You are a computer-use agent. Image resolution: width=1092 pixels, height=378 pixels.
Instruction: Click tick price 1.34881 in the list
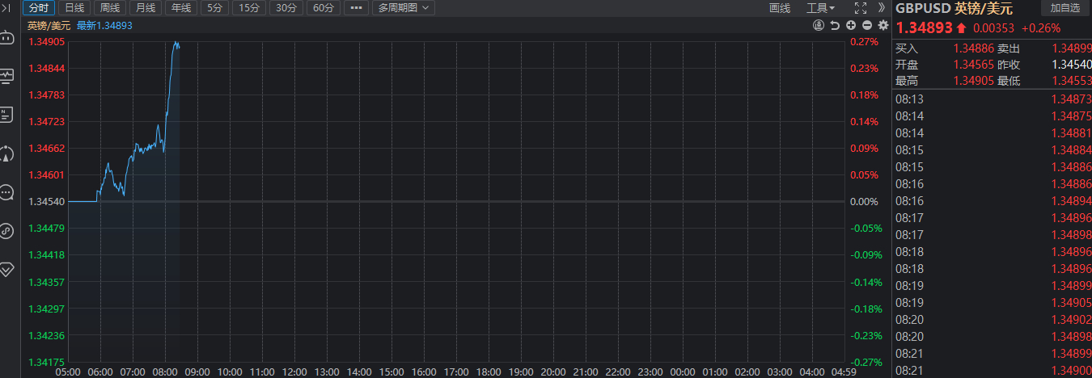(x=1071, y=132)
